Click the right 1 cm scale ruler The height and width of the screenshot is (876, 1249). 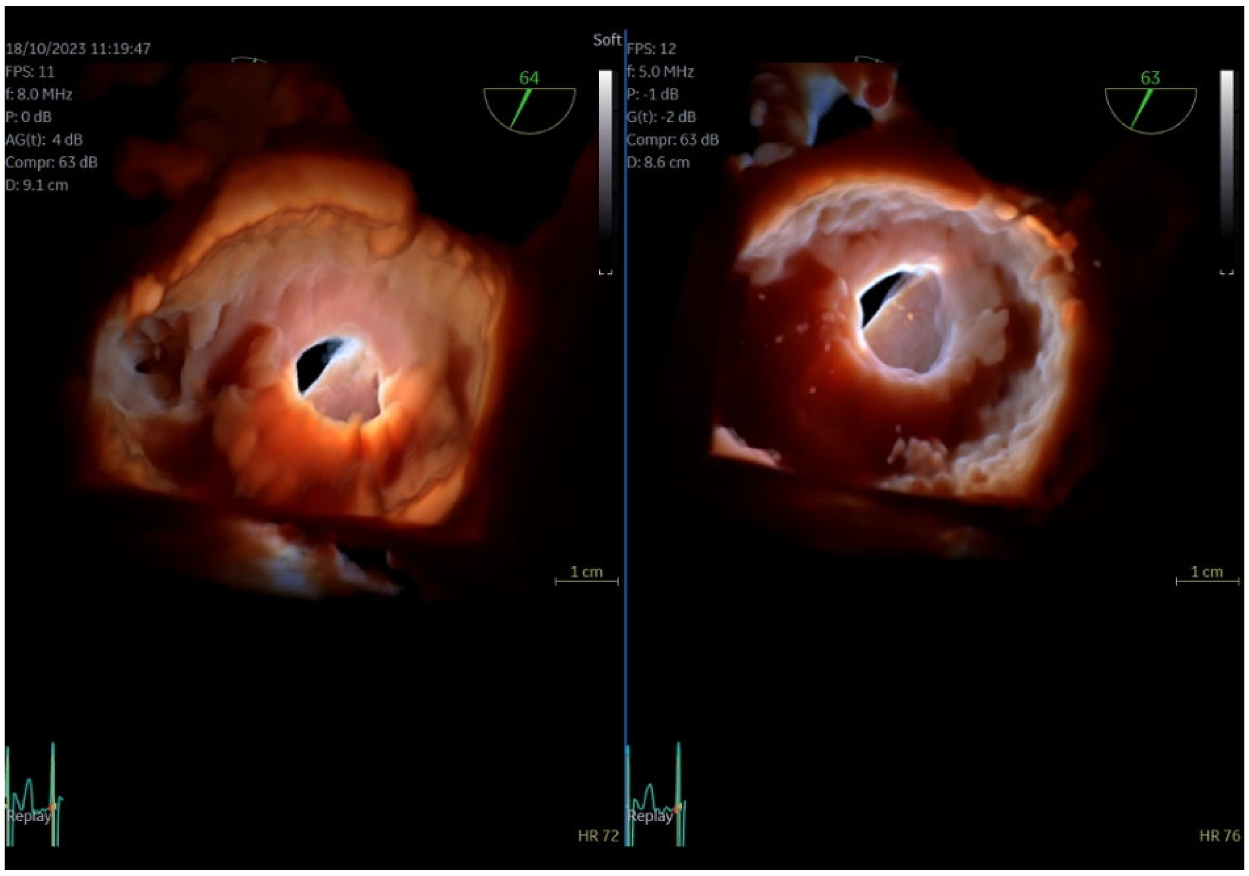1207,581
